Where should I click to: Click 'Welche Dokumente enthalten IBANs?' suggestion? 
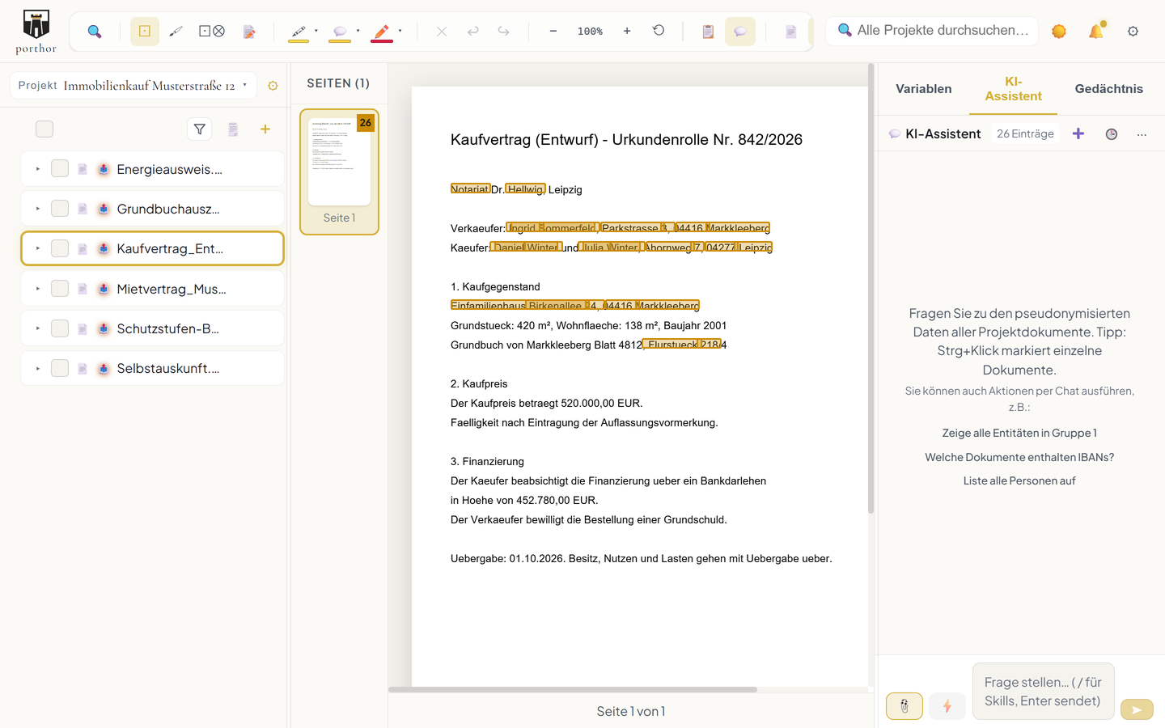(1019, 457)
